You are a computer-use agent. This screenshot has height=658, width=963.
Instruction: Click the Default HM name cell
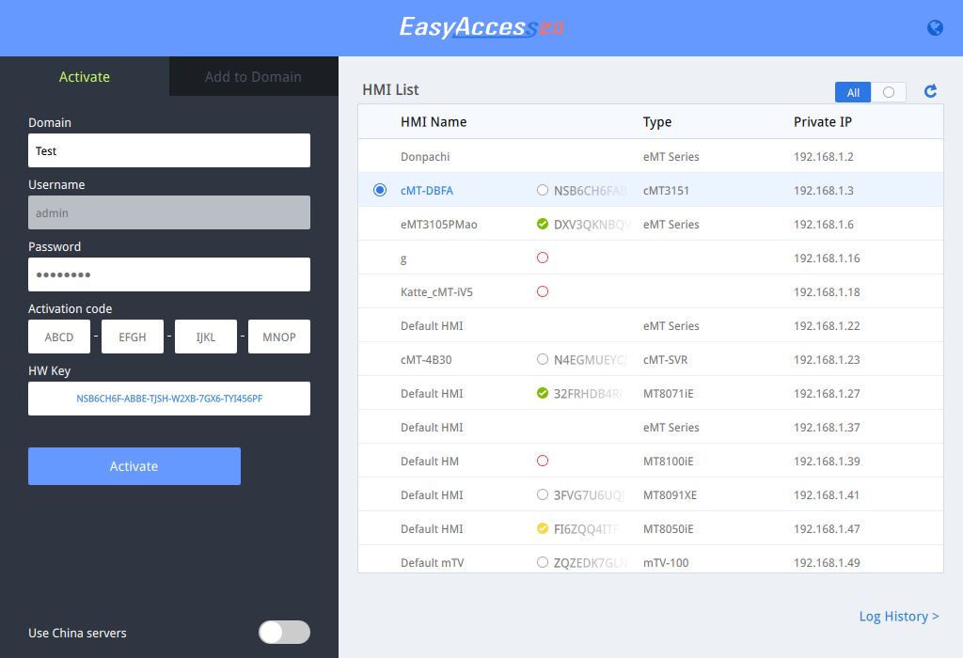point(429,461)
